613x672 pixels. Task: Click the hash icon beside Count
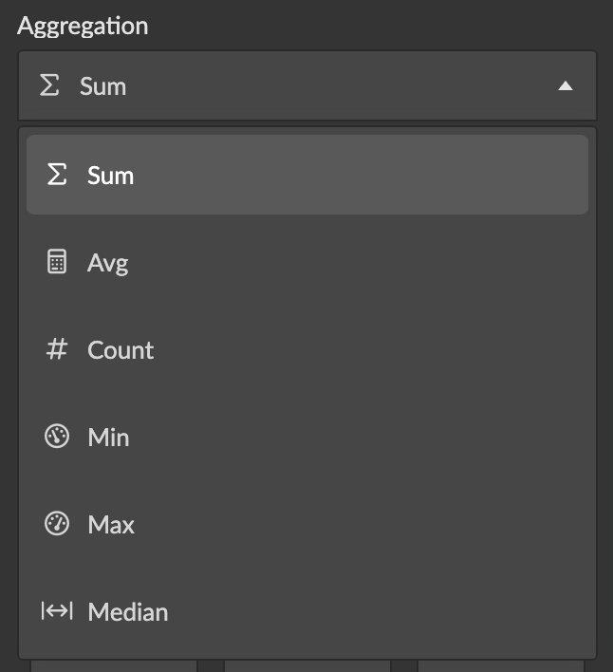[x=57, y=349]
